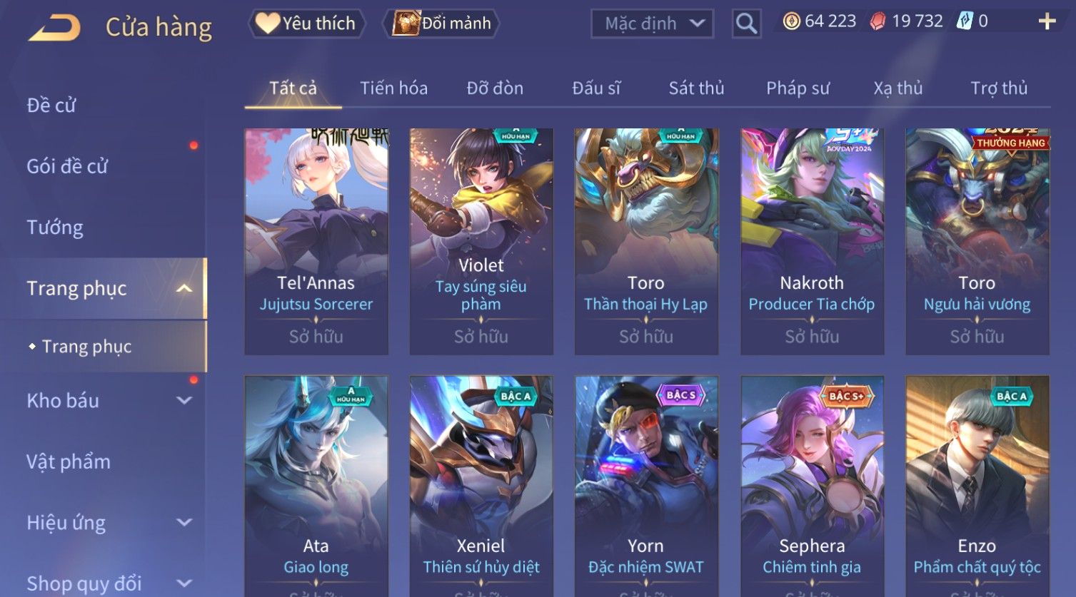Open Gói đề cử sidebar item
Screen dimensions: 1076x597
pos(67,166)
